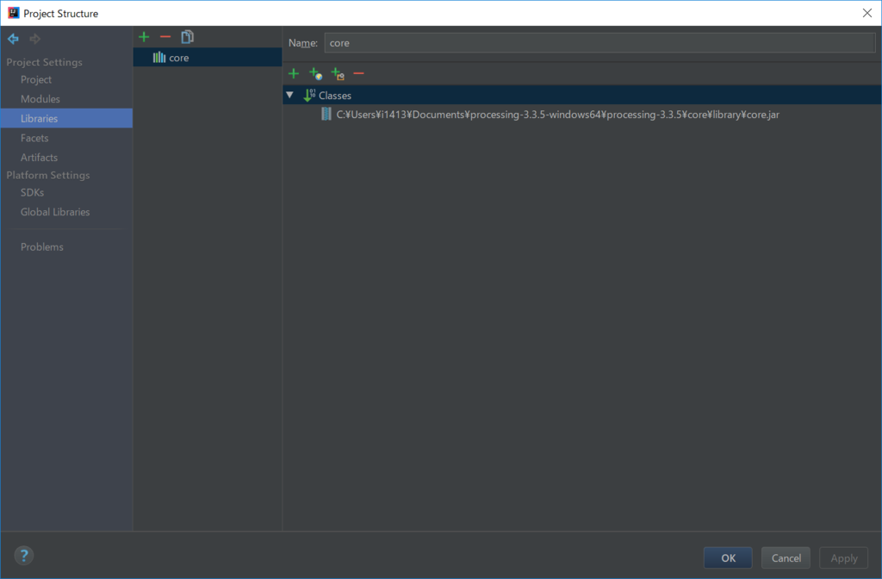Click the Classes sort-order icon
Viewport: 882px width, 579px height.
click(309, 95)
